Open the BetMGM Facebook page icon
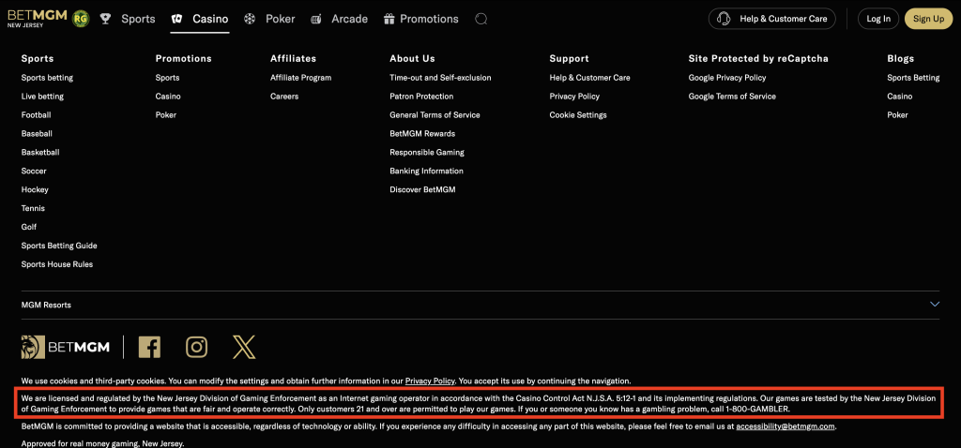 pyautogui.click(x=149, y=347)
